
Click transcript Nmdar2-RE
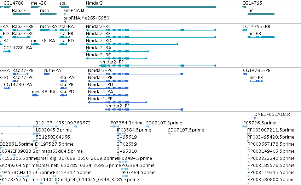coord(98,55)
